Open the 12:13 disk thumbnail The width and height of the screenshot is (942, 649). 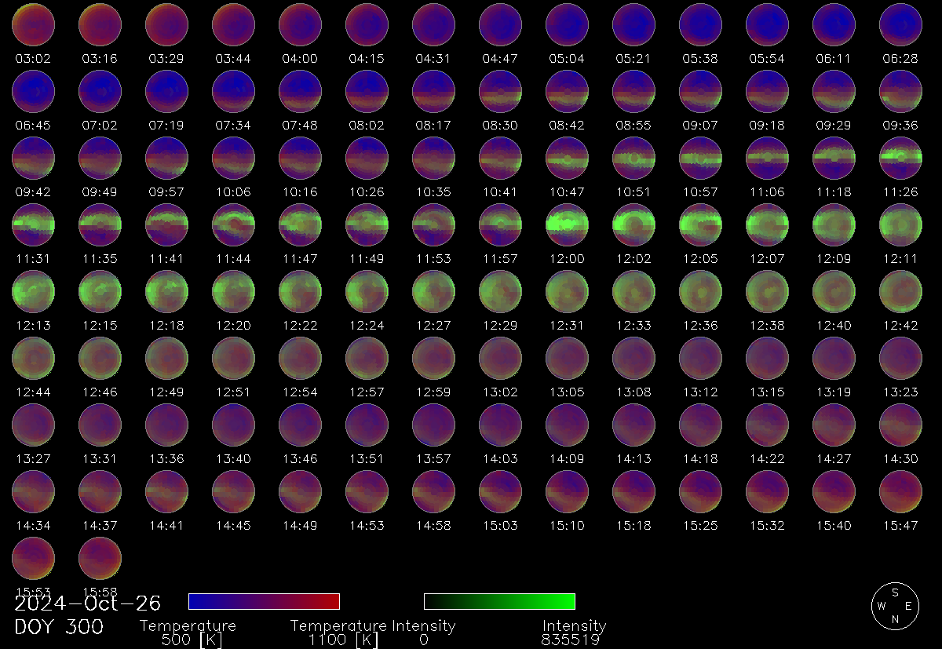click(x=31, y=290)
